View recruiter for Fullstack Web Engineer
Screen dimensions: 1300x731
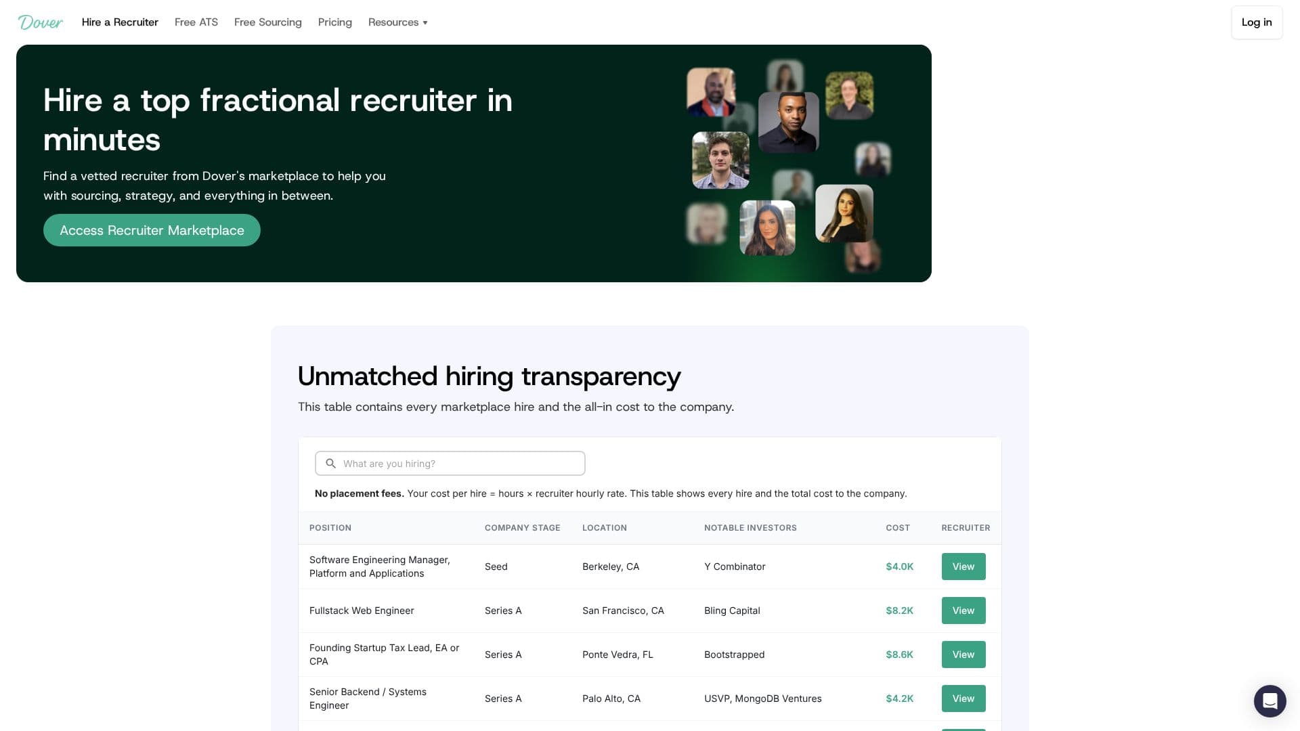point(963,611)
